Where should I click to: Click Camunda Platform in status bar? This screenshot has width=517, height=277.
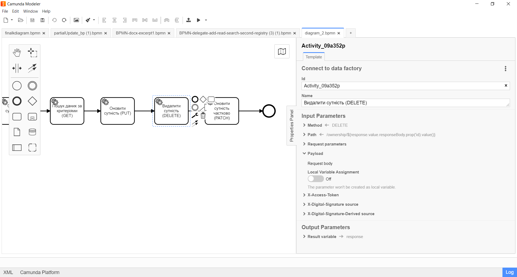tap(40, 272)
